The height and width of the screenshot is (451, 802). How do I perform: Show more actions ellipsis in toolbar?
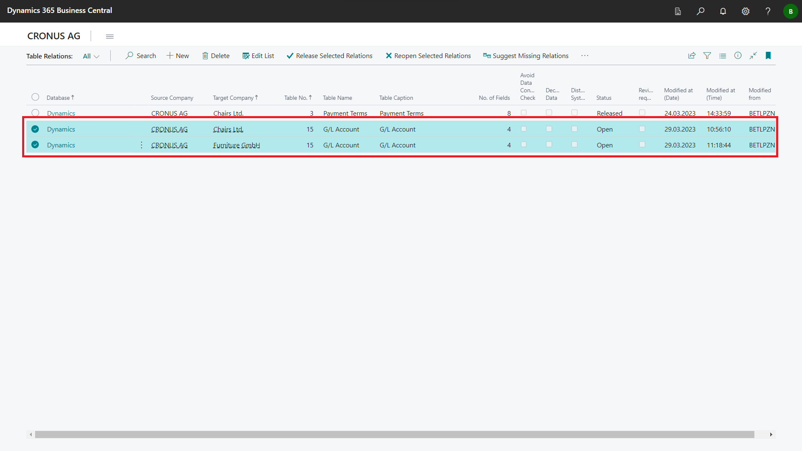[x=585, y=56]
